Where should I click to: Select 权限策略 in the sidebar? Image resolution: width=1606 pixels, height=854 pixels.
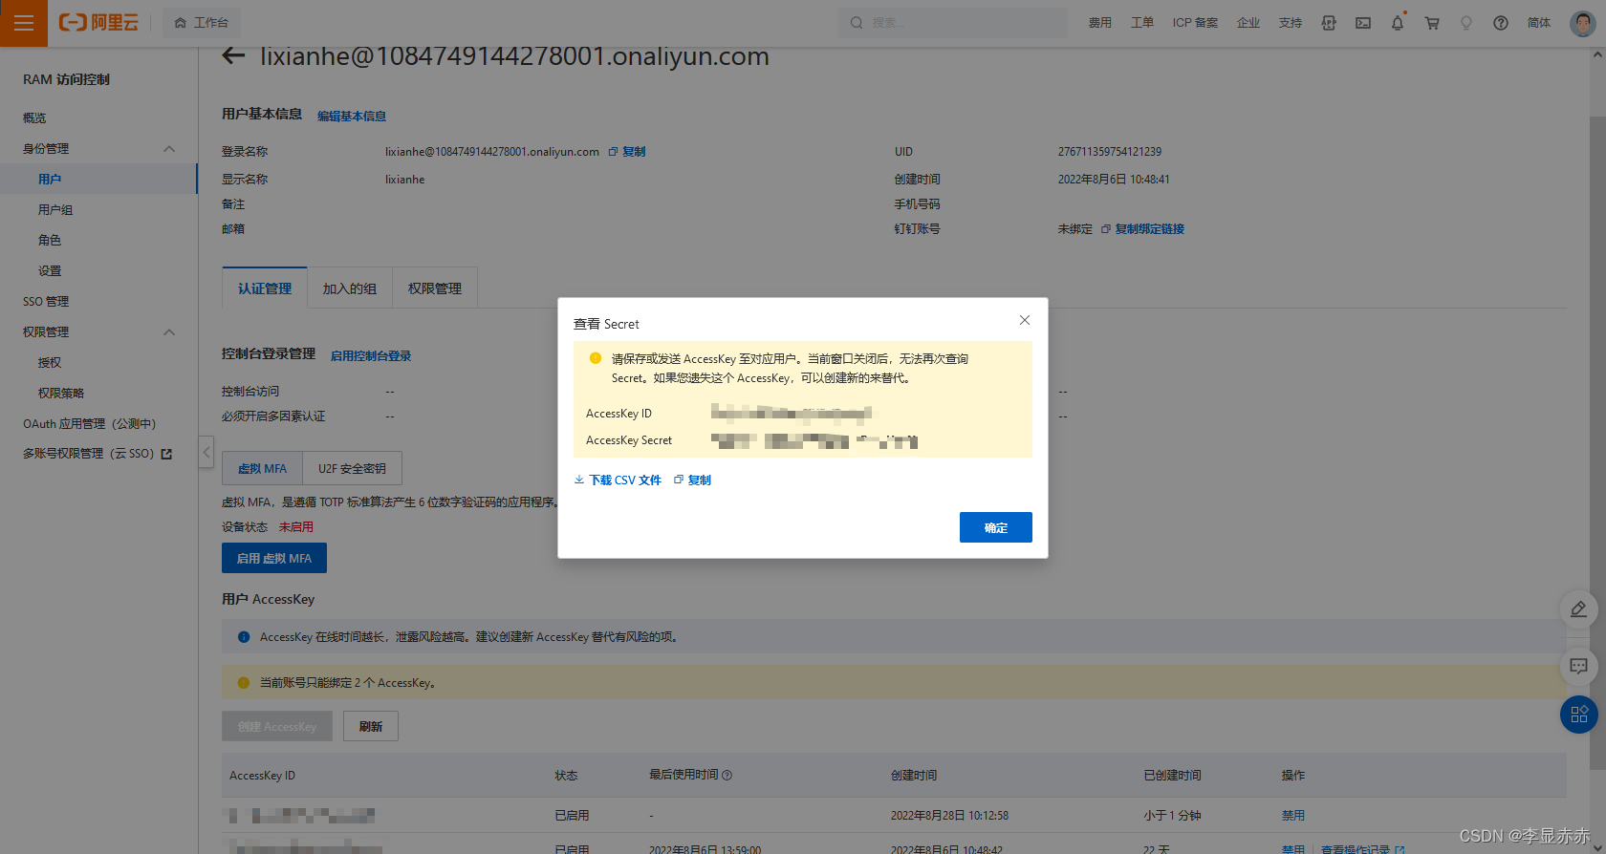coord(61,393)
